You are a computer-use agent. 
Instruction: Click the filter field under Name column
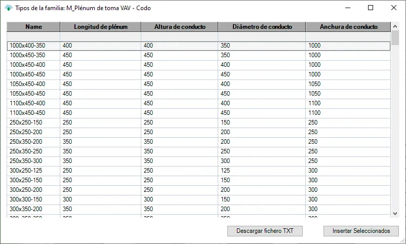pyautogui.click(x=33, y=36)
